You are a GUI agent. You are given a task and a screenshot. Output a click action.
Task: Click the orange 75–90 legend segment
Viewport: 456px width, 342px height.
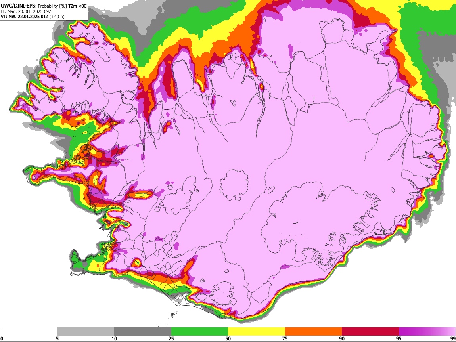[314, 332]
